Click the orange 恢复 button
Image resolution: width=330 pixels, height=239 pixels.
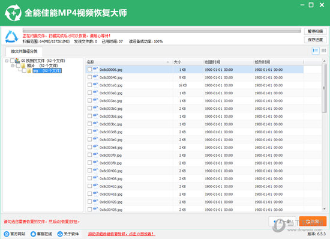[x=313, y=222]
